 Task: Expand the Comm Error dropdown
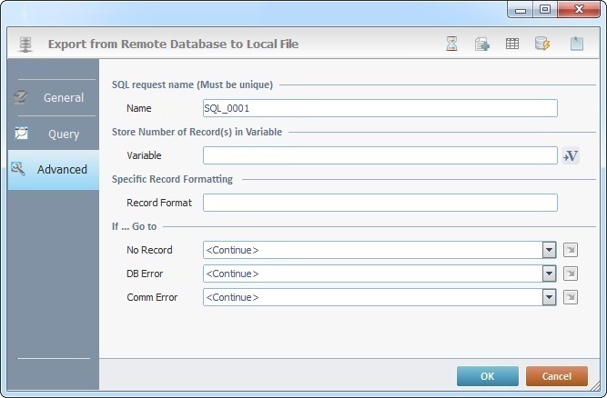coord(549,297)
